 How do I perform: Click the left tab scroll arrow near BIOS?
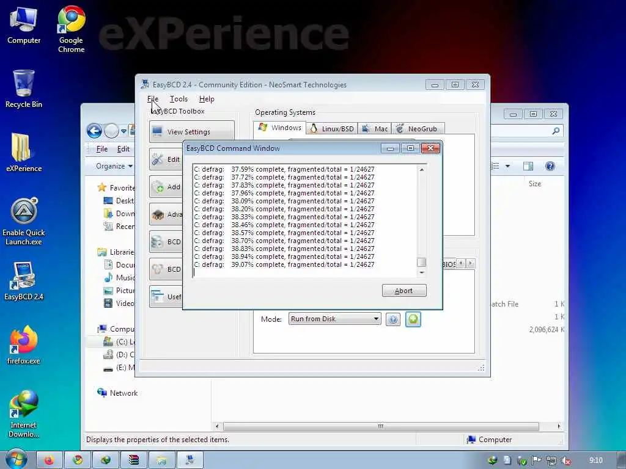coord(461,263)
